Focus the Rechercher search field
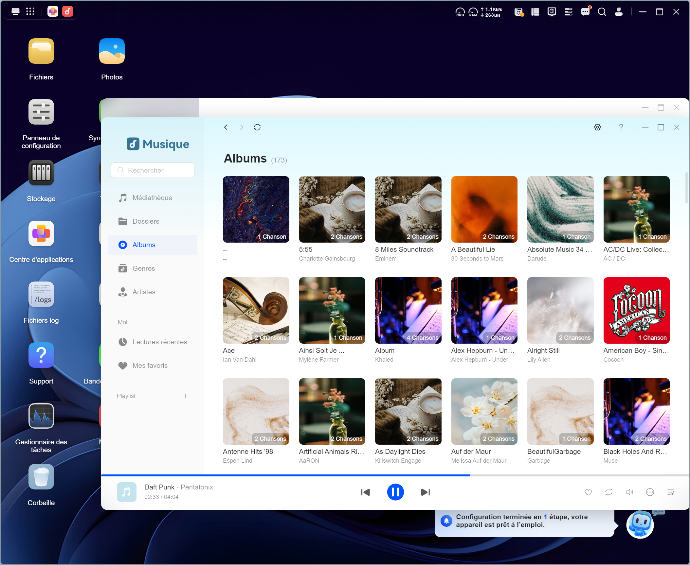This screenshot has width=690, height=565. pyautogui.click(x=153, y=170)
